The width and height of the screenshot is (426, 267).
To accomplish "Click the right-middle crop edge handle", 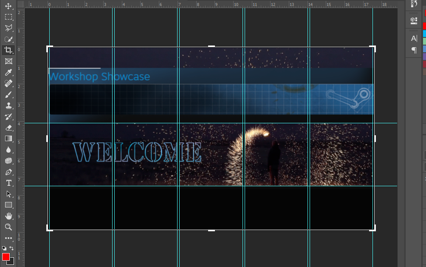I will pos(375,139).
